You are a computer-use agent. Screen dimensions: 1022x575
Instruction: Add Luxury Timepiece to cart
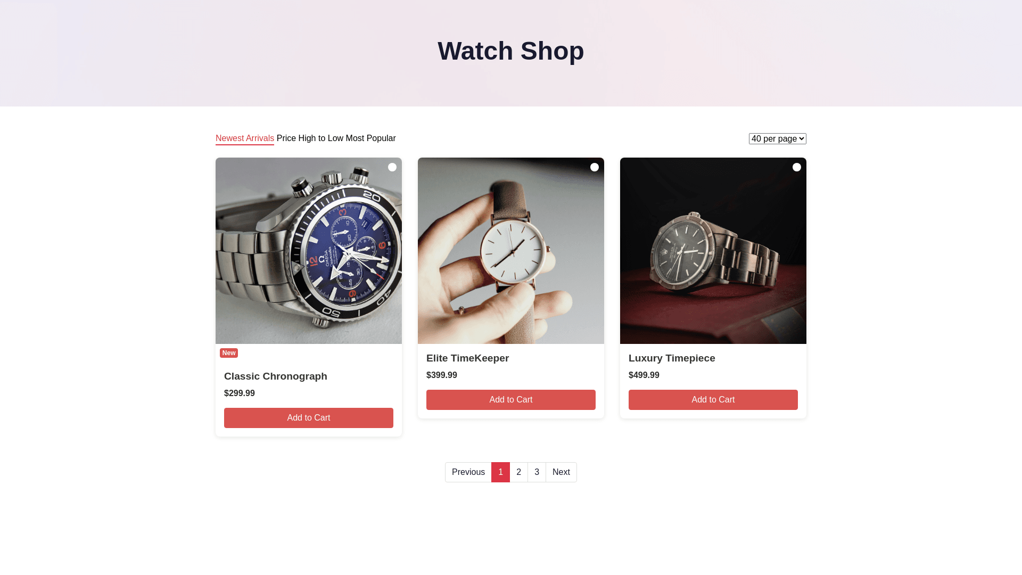713,400
